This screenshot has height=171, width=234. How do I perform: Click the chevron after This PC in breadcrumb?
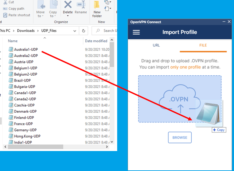[x=14, y=31]
